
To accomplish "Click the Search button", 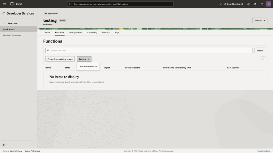I will coord(260,51).
